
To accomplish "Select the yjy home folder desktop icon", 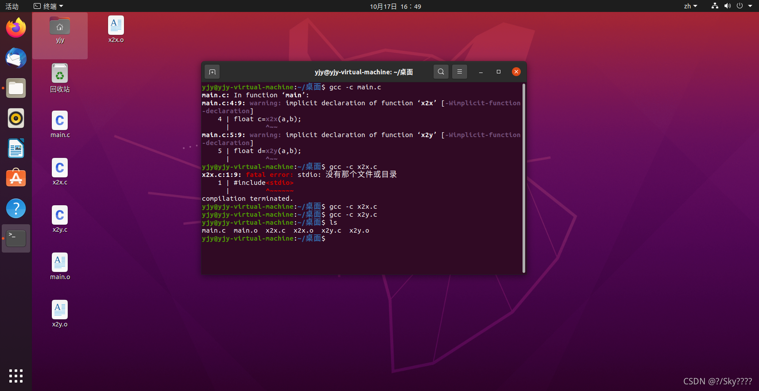I will [60, 31].
